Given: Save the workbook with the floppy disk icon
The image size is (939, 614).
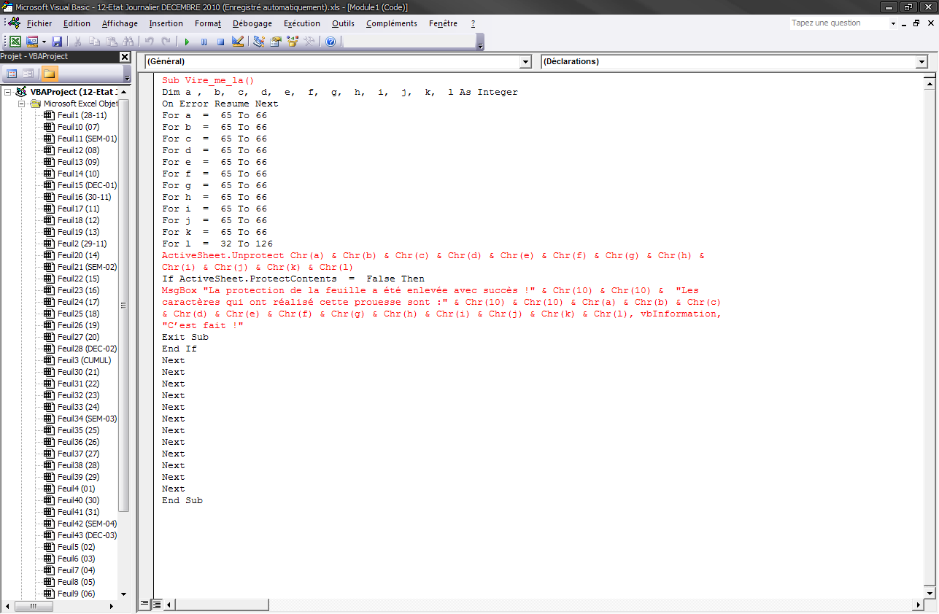Looking at the screenshot, I should tap(57, 42).
